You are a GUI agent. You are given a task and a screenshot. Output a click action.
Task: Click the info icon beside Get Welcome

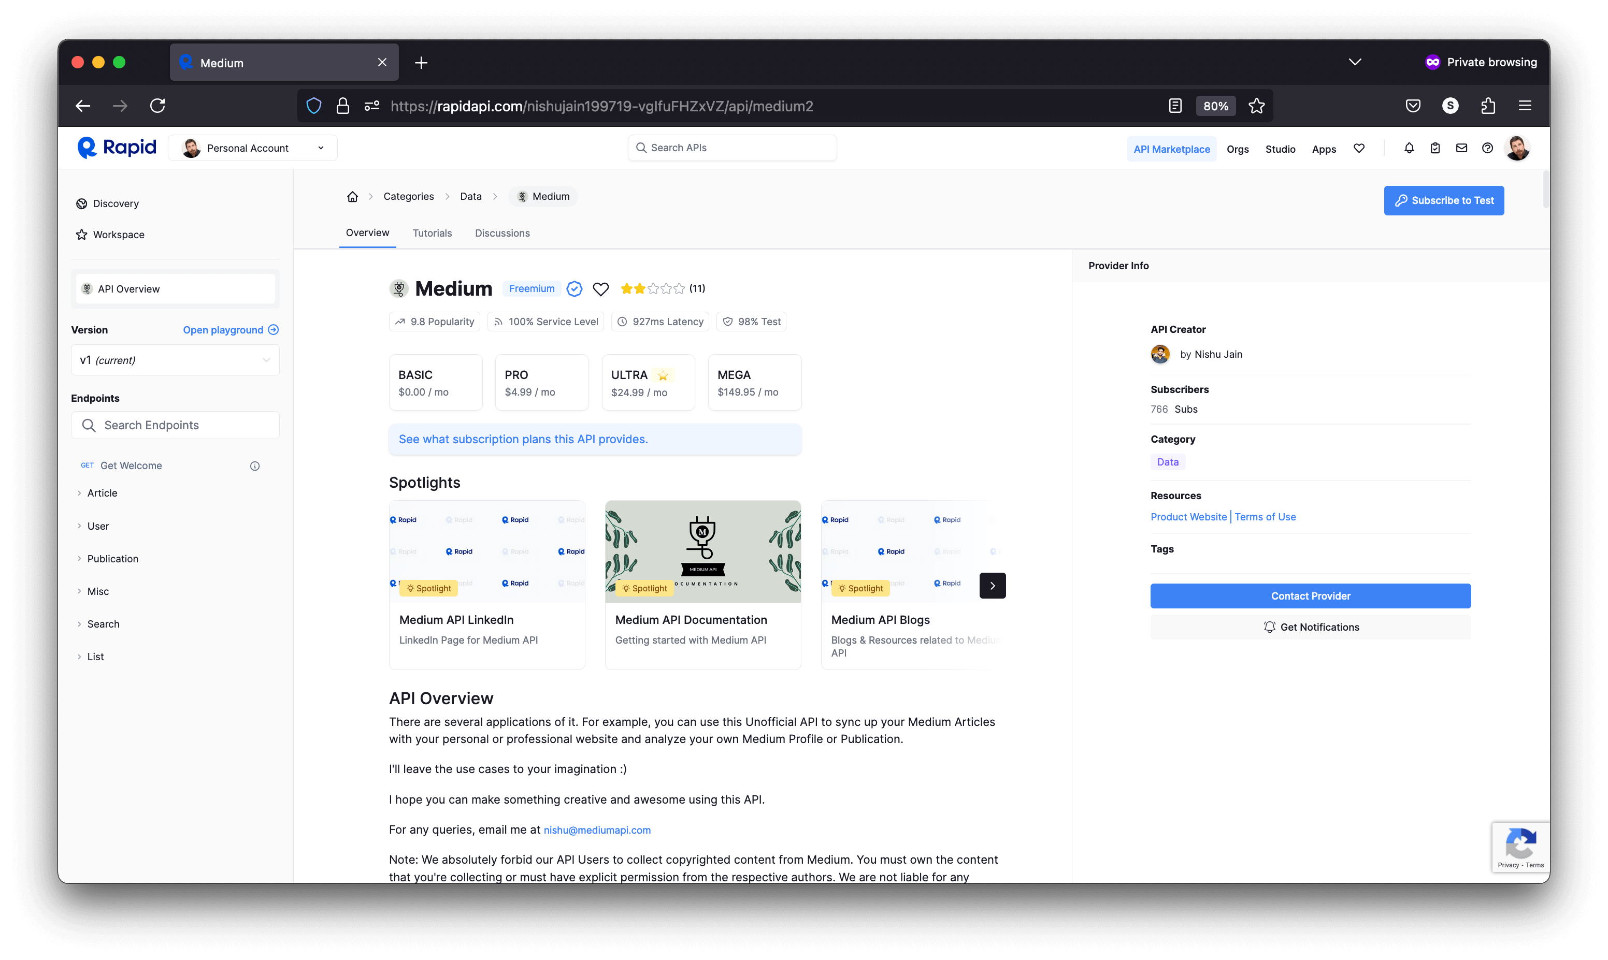click(255, 466)
